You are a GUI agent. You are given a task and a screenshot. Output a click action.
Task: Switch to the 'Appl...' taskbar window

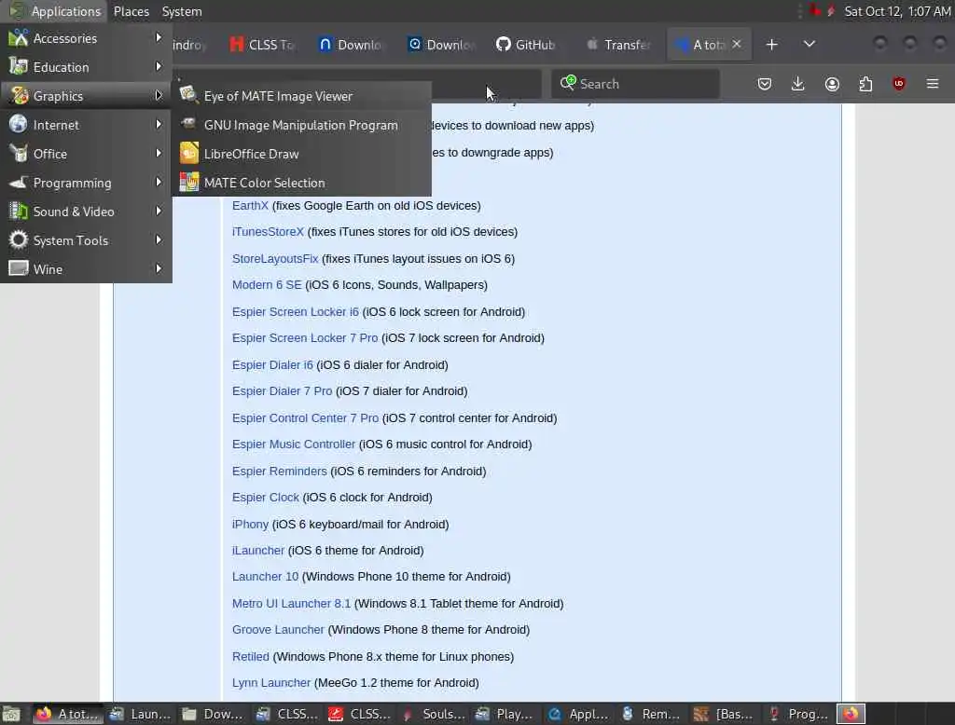[x=578, y=714]
